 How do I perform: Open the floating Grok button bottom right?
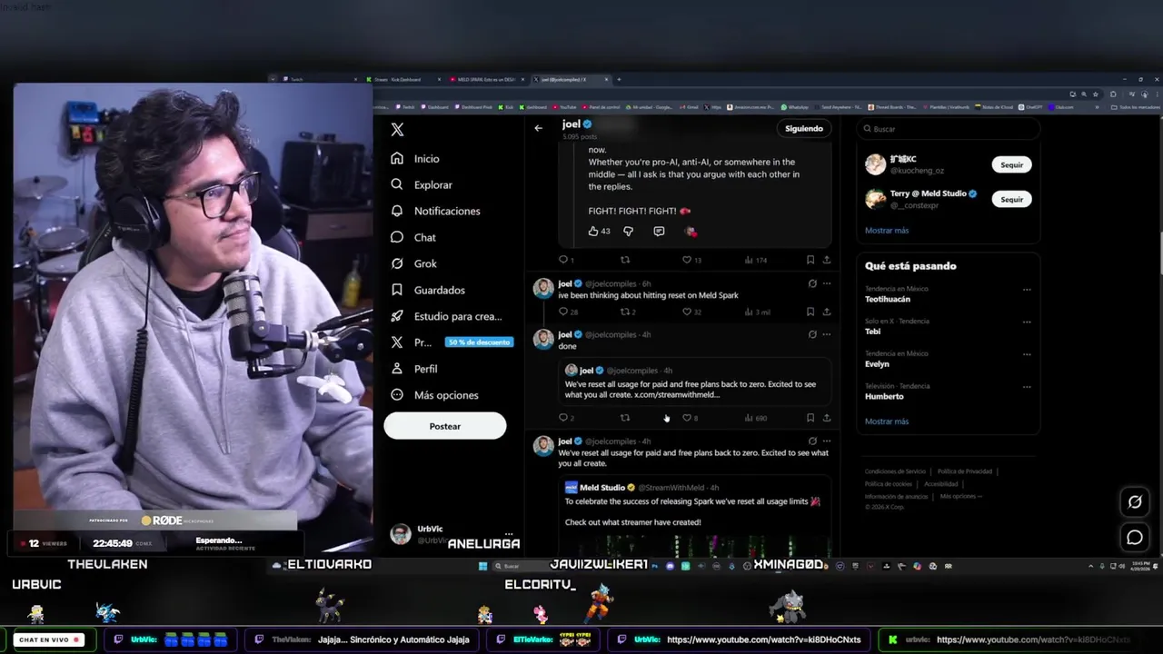[x=1135, y=501]
